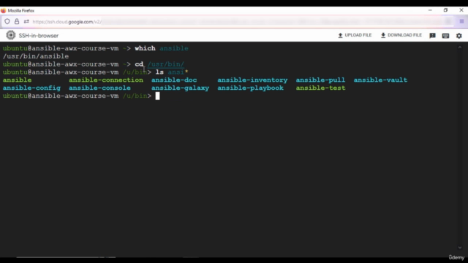
Task: Restore down the Firefox window
Action: pyautogui.click(x=445, y=10)
